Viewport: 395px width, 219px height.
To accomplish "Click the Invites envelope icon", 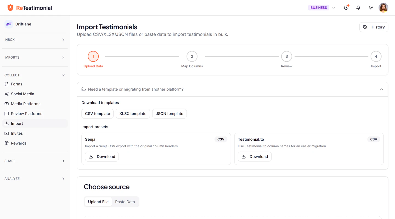I will point(7,133).
